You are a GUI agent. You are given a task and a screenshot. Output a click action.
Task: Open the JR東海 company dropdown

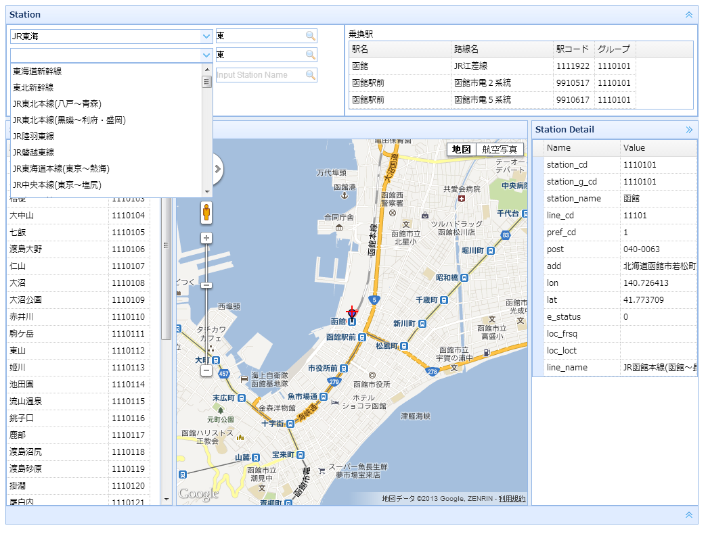click(206, 36)
